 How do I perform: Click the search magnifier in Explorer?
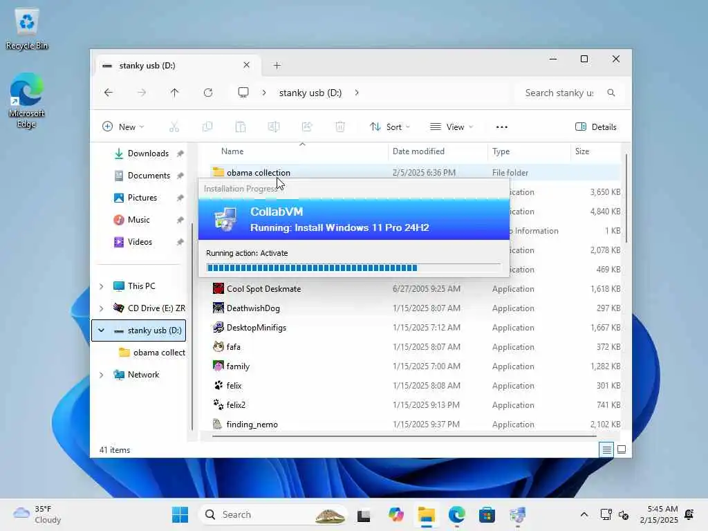(x=611, y=93)
